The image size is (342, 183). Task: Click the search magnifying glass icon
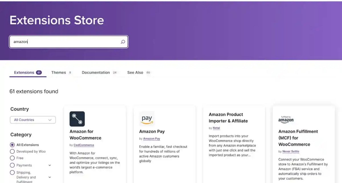pos(123,42)
